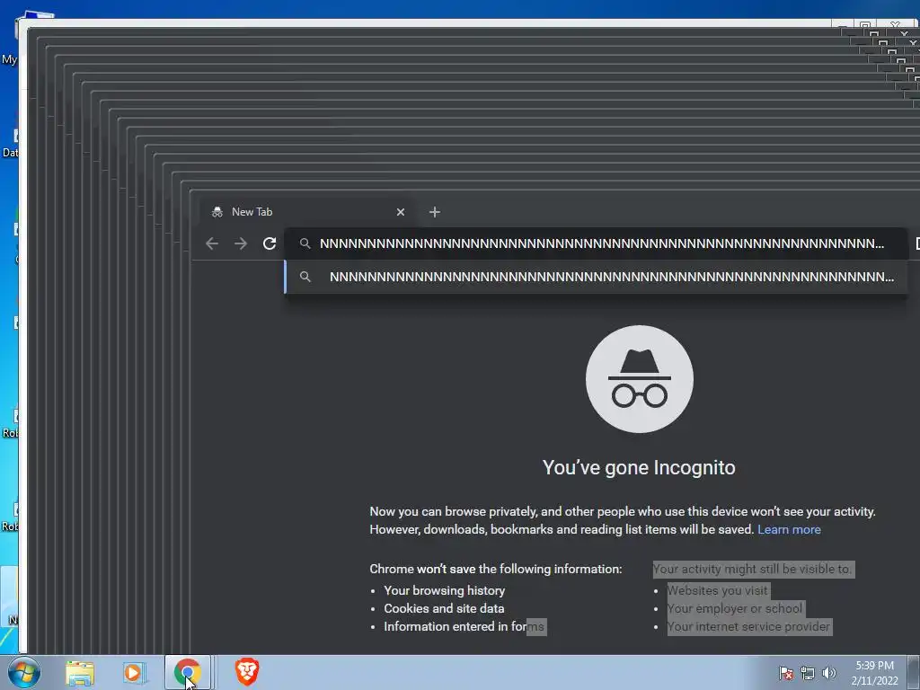Launch Windows Media Player from taskbar
Viewport: 920px width, 690px height.
[135, 672]
